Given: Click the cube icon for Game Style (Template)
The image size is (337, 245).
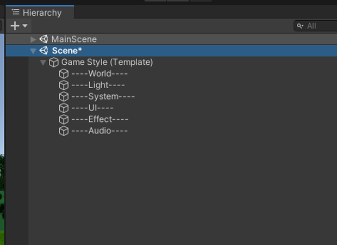Looking at the screenshot, I should point(54,62).
